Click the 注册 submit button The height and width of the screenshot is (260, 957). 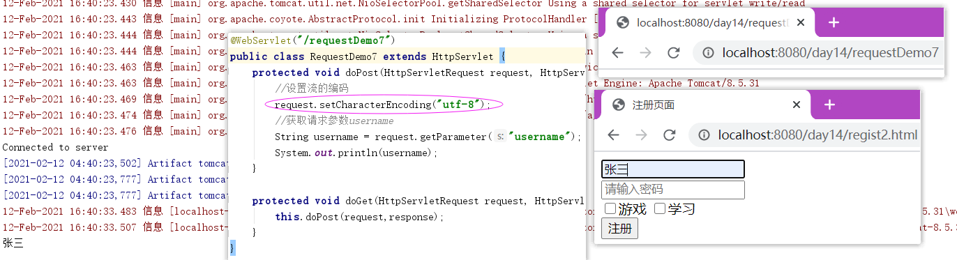[x=619, y=228]
